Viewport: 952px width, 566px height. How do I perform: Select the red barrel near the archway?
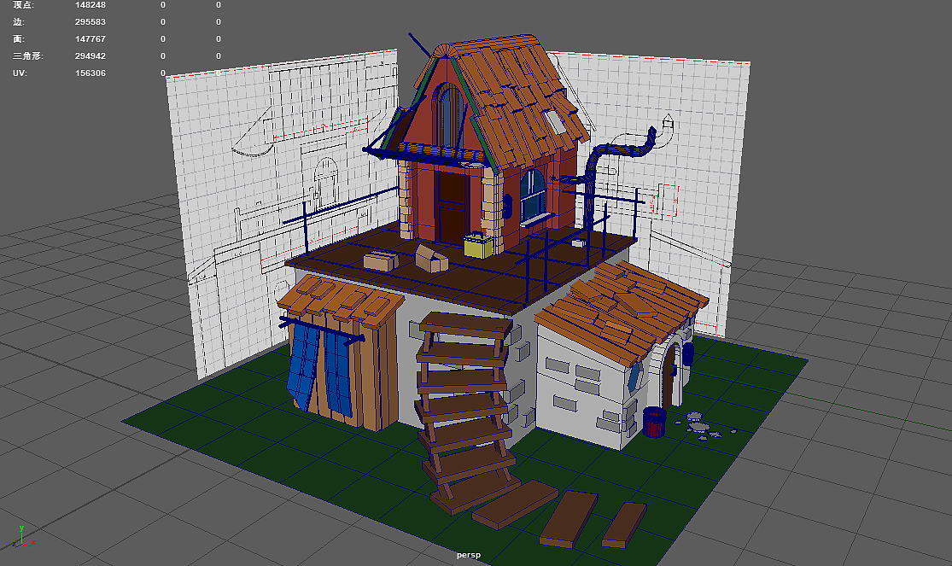653,423
